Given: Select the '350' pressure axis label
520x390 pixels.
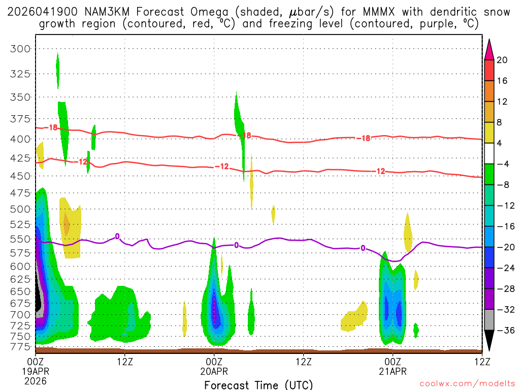Looking at the screenshot, I should pyautogui.click(x=20, y=97).
